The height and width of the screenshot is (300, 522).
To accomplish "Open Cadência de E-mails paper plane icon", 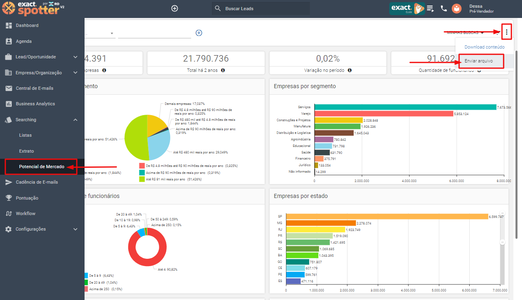I will pos(9,182).
